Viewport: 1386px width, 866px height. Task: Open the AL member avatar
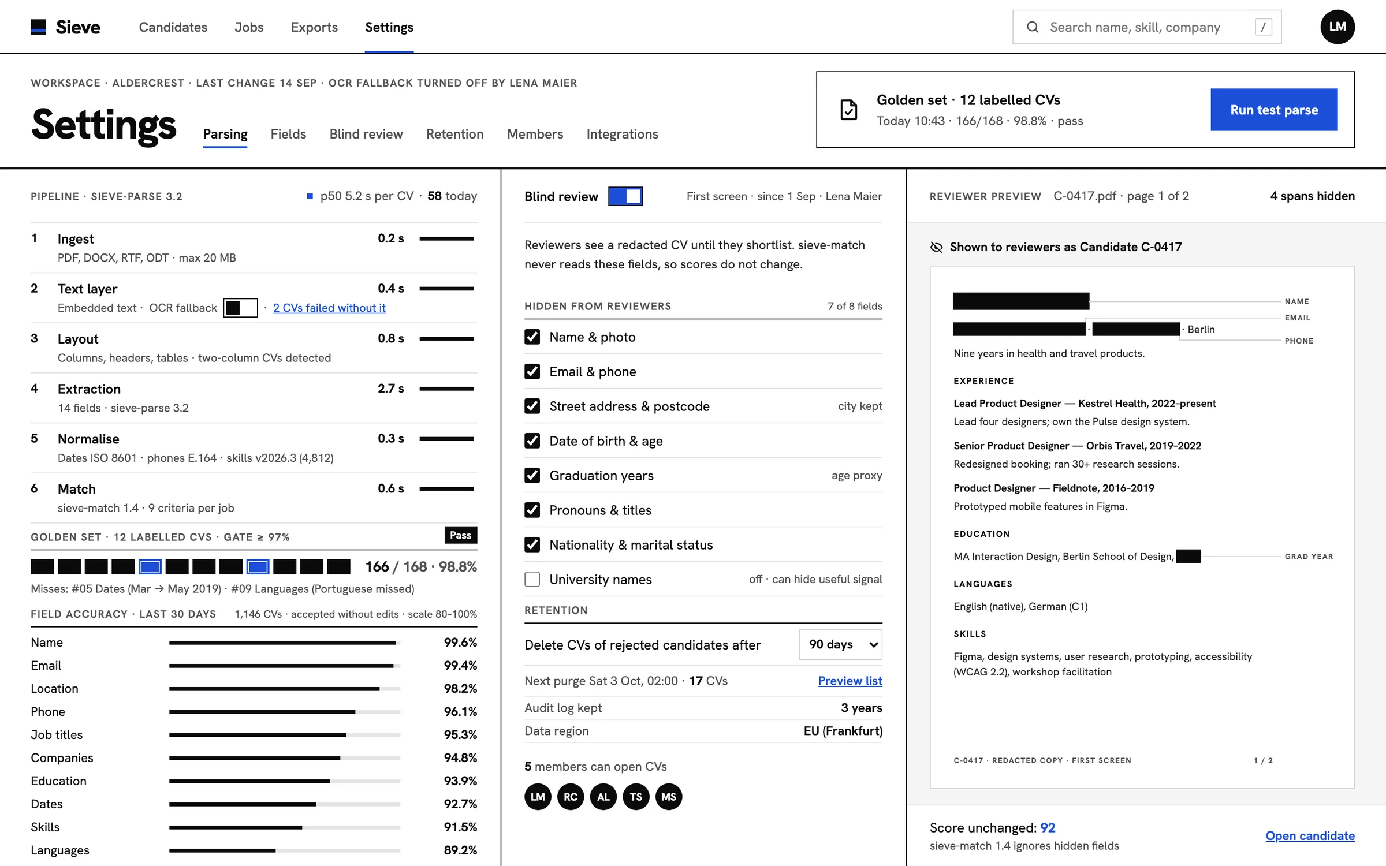point(603,797)
